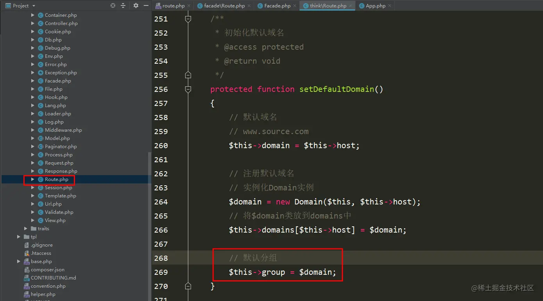Click line number 260 in the gutter
The width and height of the screenshot is (543, 301).
tap(161, 145)
